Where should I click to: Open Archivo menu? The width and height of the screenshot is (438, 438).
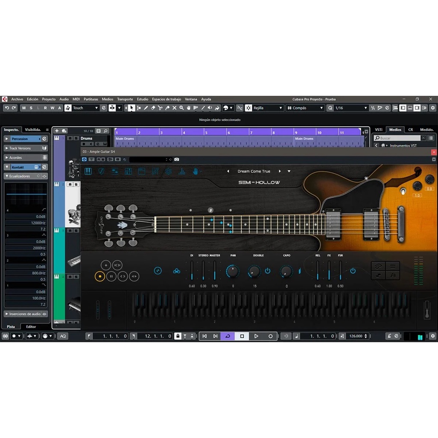coord(17,99)
